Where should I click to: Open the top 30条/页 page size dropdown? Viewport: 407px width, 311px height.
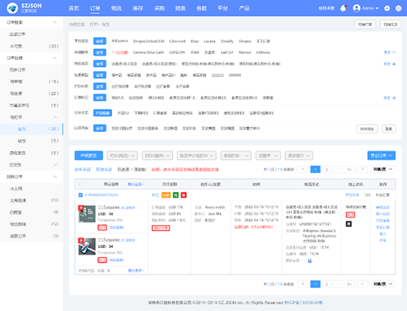[x=383, y=169]
